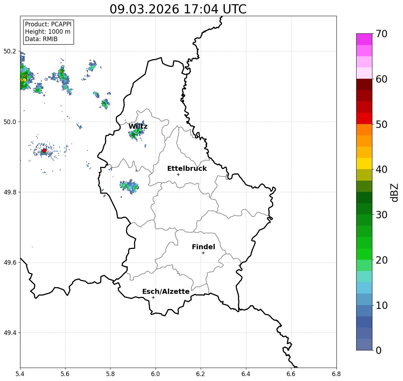Viewport: 403px width, 381px height.
Task: Click the "Height: 1000 m" line
Action: (x=48, y=32)
